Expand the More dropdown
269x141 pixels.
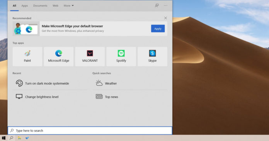tap(69, 6)
